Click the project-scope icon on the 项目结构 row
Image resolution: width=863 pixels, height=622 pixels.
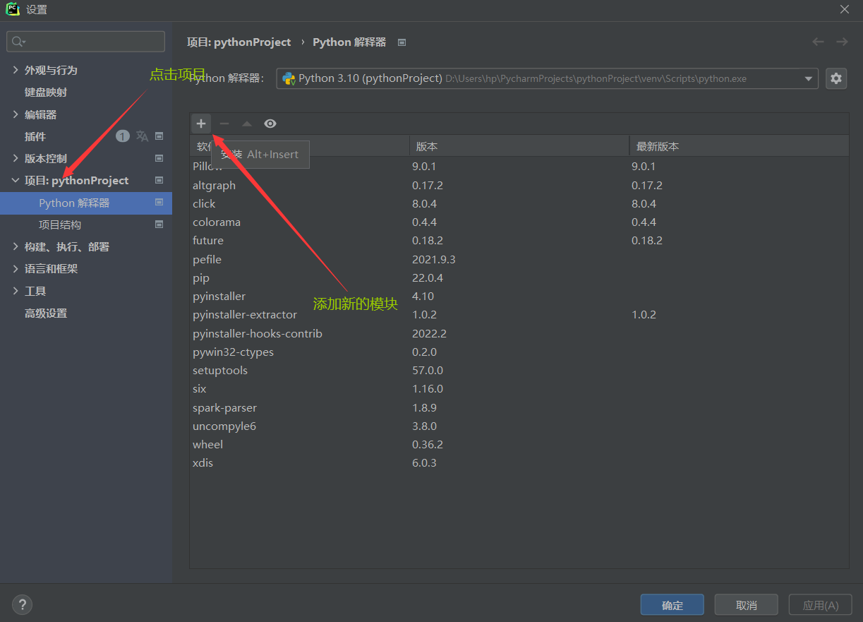click(159, 225)
